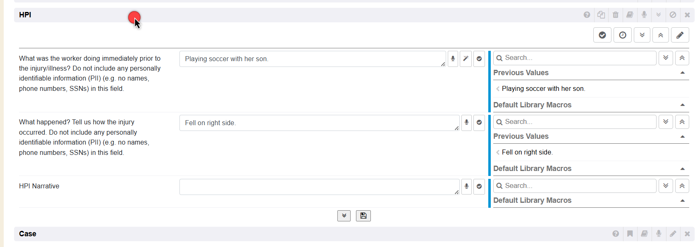Click the trash icon in HPI header
The width and height of the screenshot is (695, 247).
(615, 15)
